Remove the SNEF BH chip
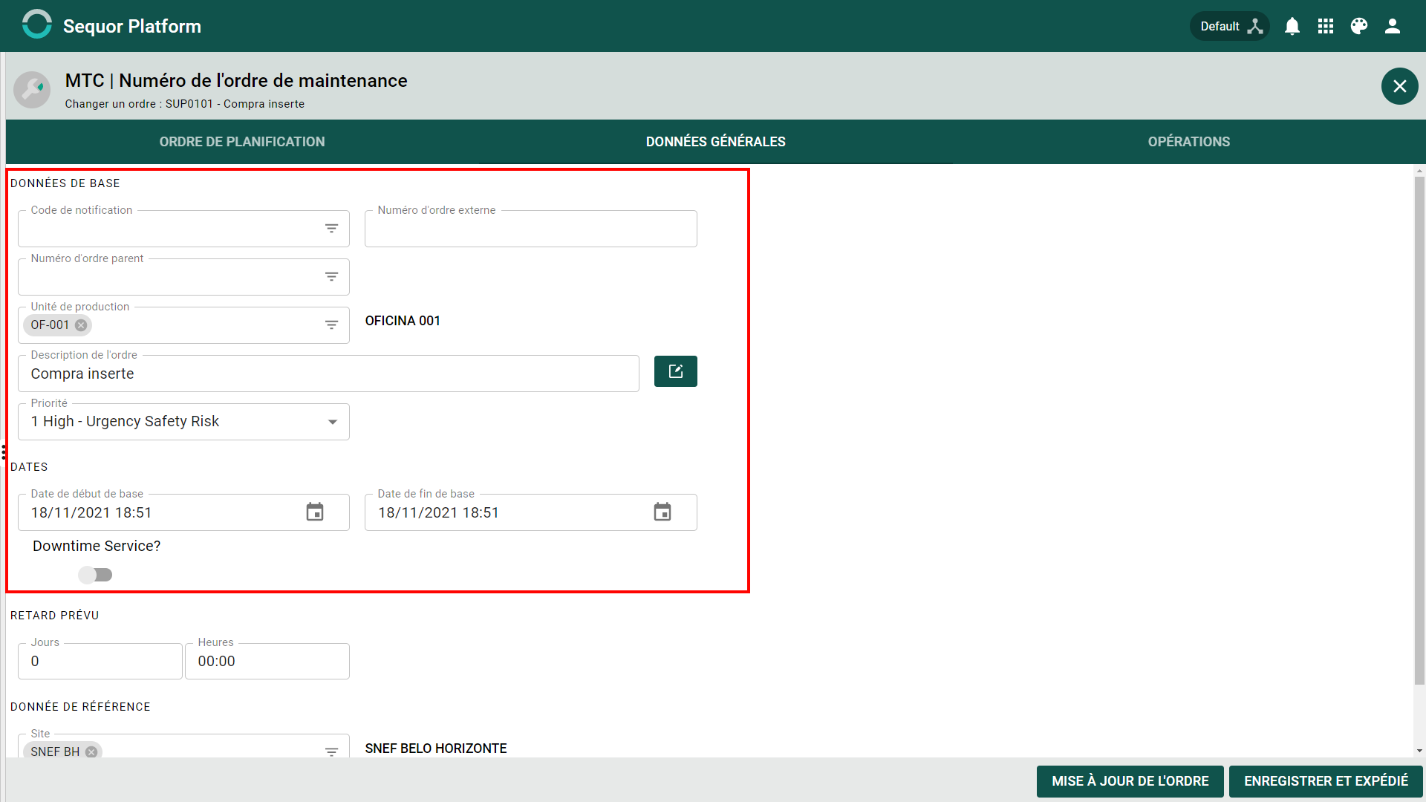The image size is (1426, 802). point(91,752)
